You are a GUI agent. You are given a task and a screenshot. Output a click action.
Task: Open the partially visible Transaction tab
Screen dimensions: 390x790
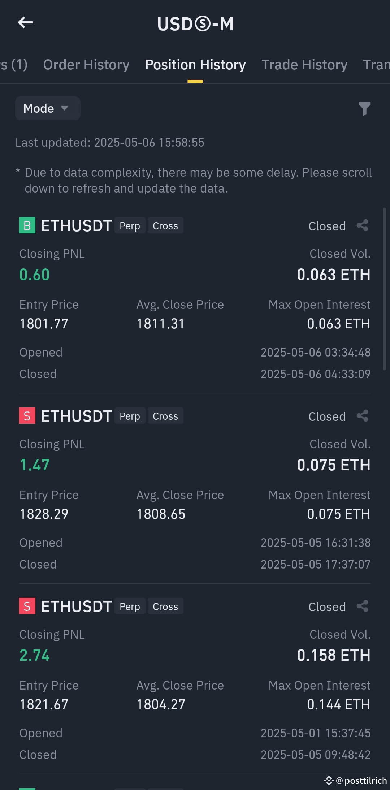376,65
